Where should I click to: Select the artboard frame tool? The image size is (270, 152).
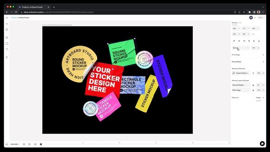pyautogui.click(x=7, y=38)
